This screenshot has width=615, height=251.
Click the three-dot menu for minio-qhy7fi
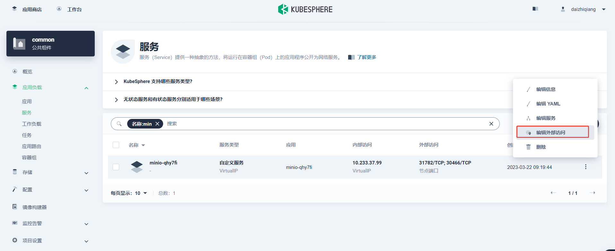[585, 167]
